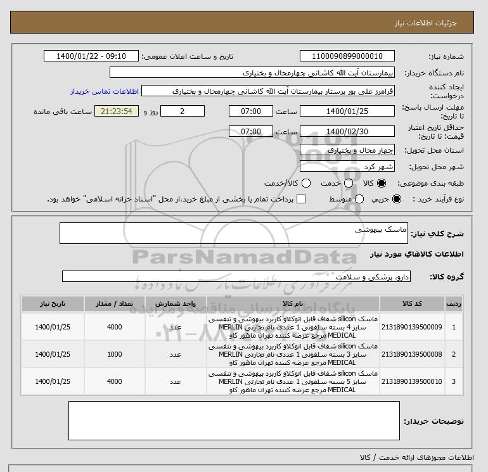Click the delivery city field شهر کرد

pyautogui.click(x=347, y=167)
